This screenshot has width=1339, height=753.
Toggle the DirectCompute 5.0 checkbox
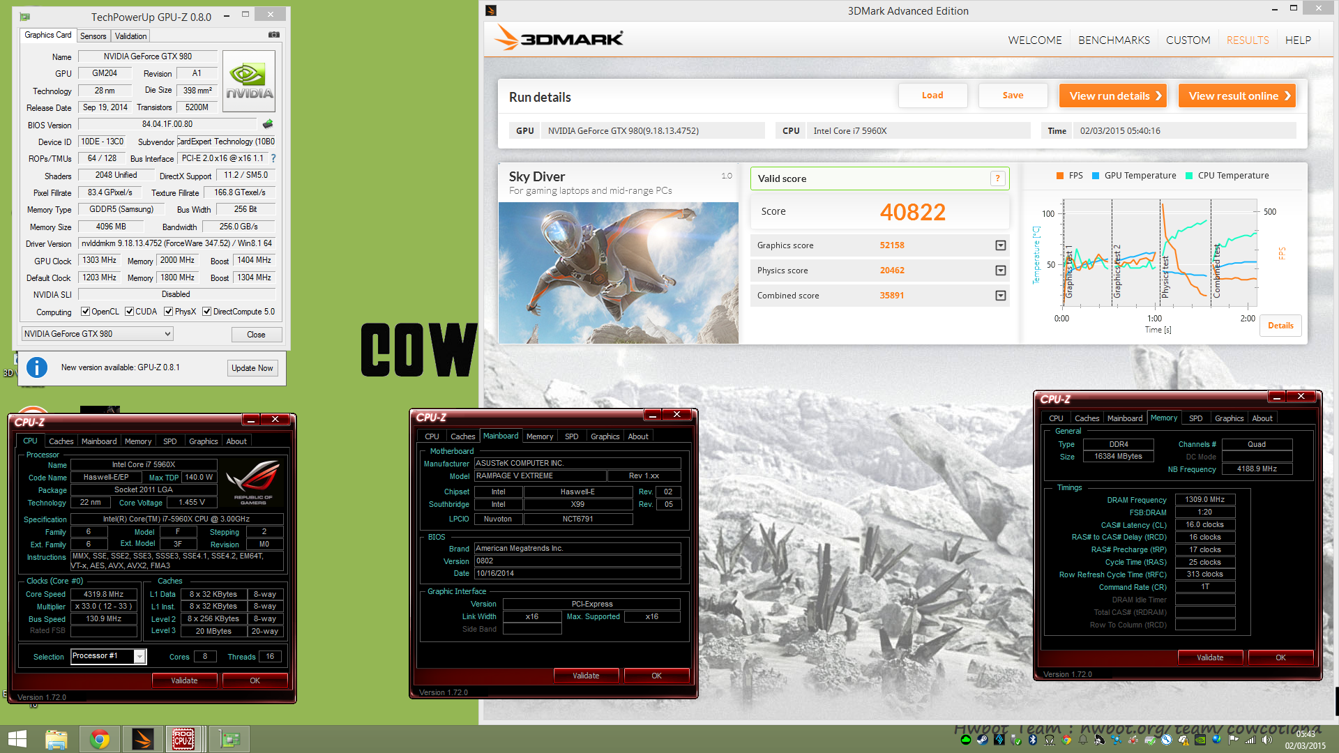pos(206,312)
